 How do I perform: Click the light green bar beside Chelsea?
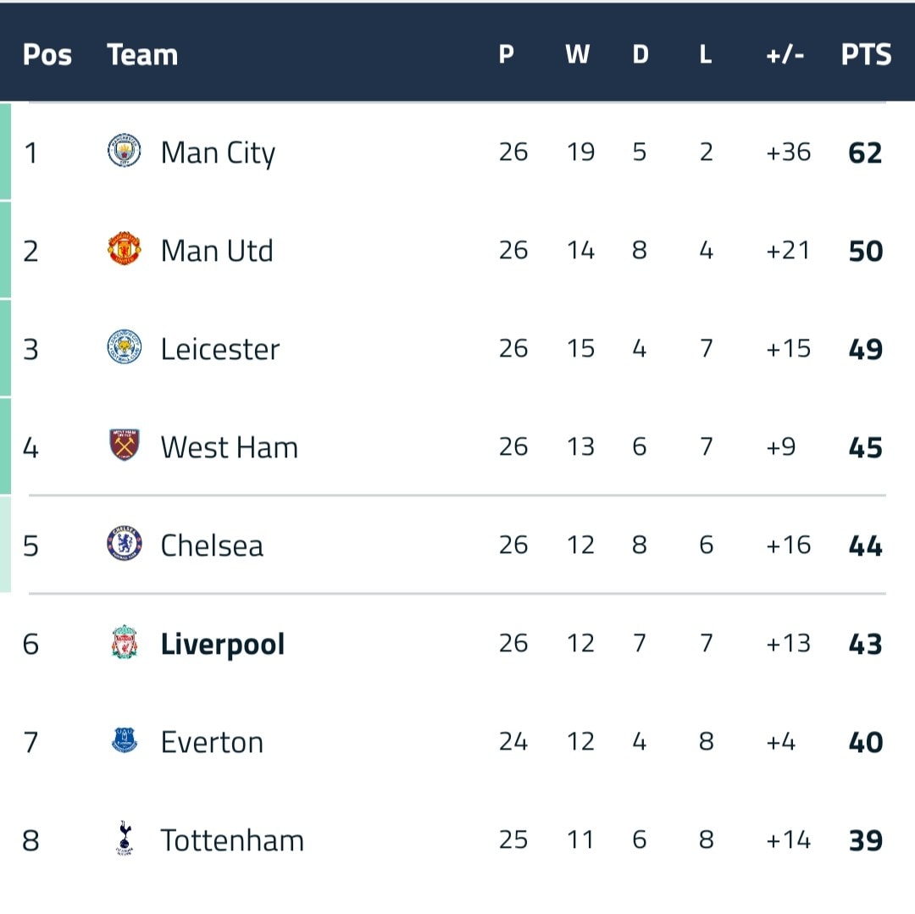(x=5, y=544)
